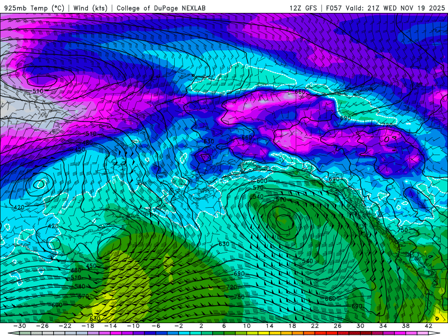Click "Valid: 21Z WED NOV 19 2025" text

coord(395,8)
